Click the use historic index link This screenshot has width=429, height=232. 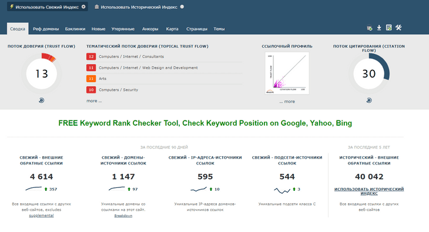[369, 191]
